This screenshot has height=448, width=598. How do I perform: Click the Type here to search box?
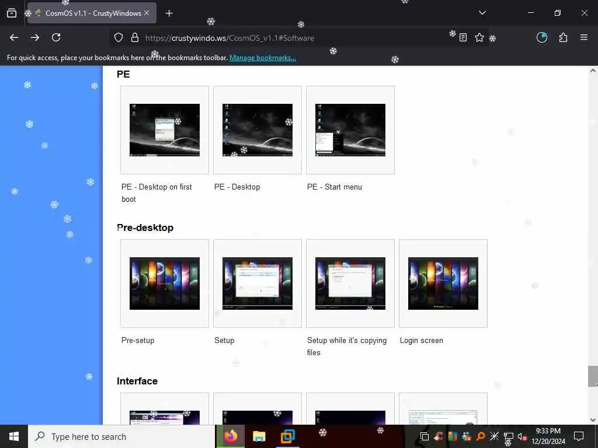[121, 436]
